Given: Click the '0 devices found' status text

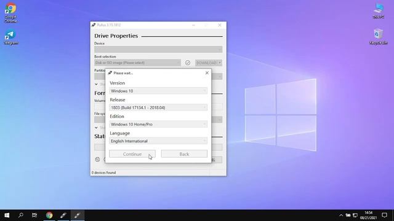Looking at the screenshot, I should pos(103,173).
